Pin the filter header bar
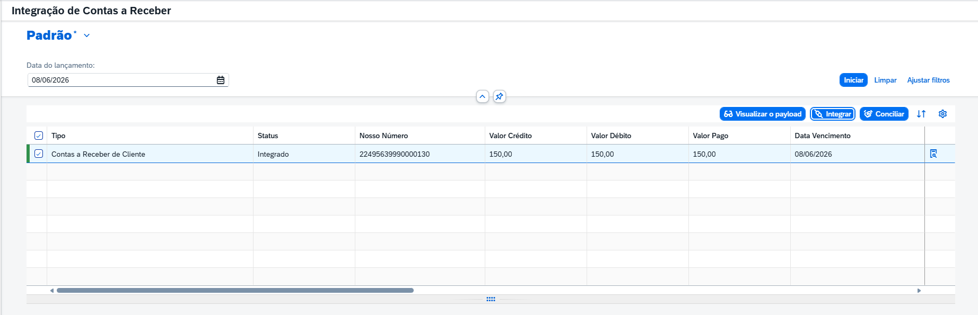This screenshot has height=315, width=978. [x=499, y=96]
